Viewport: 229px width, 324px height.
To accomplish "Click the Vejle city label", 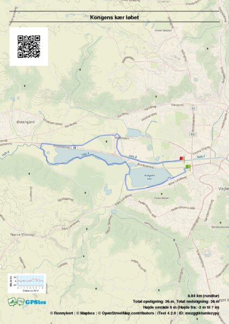I will click(x=224, y=188).
